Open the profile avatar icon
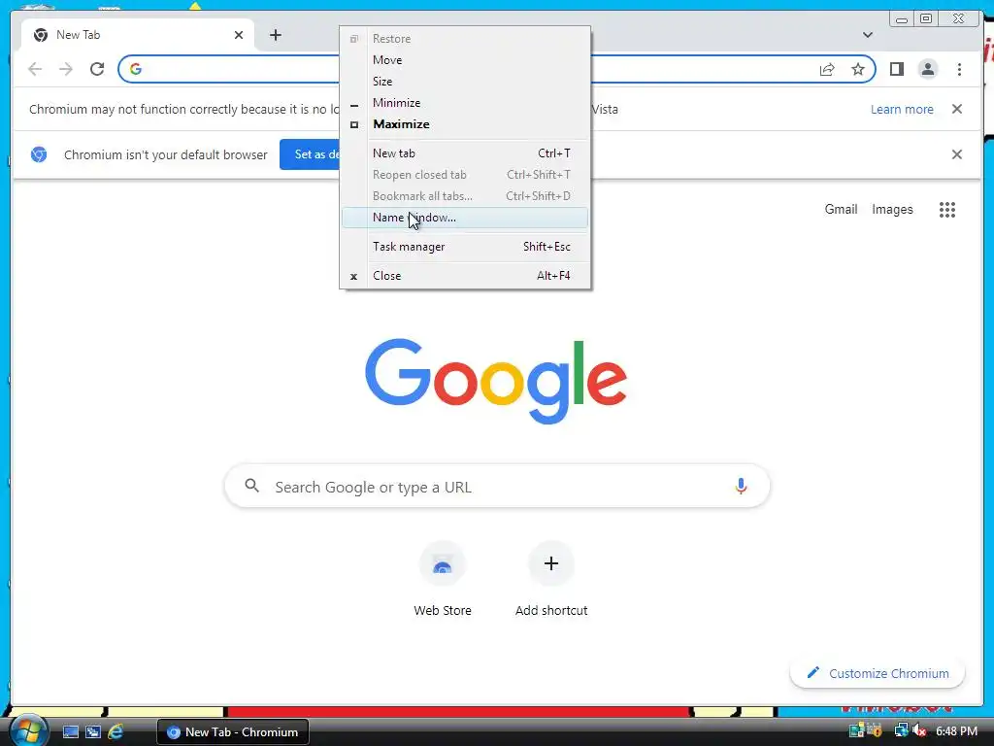 [x=927, y=69]
